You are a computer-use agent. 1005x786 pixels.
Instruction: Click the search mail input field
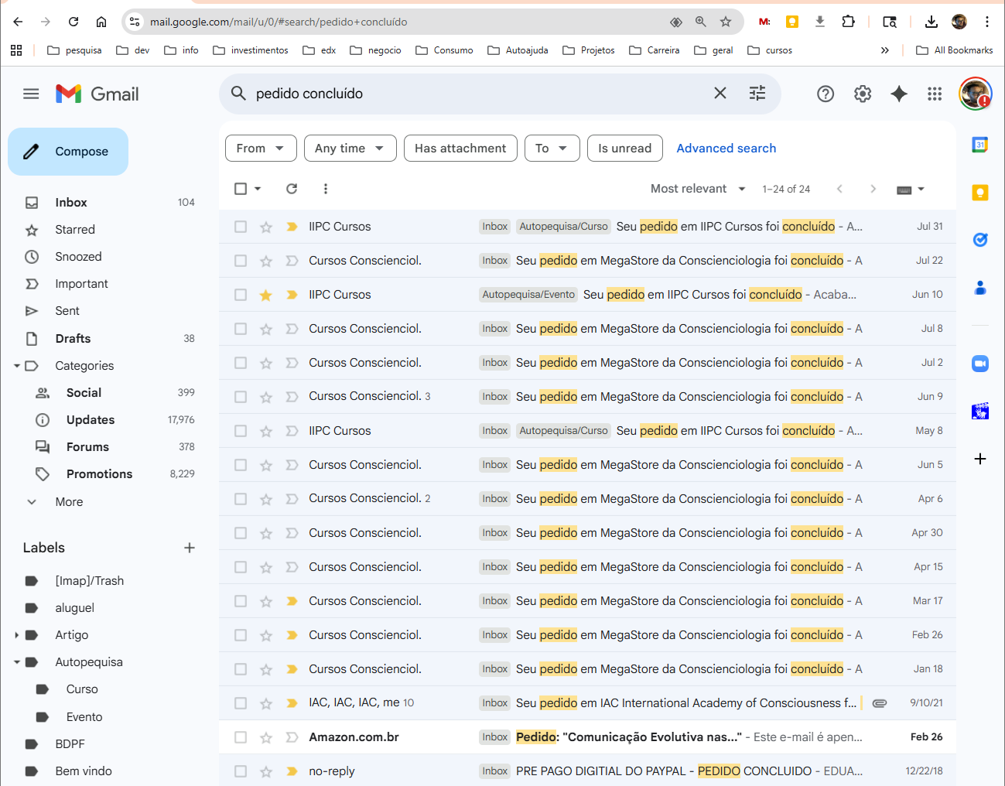click(480, 94)
